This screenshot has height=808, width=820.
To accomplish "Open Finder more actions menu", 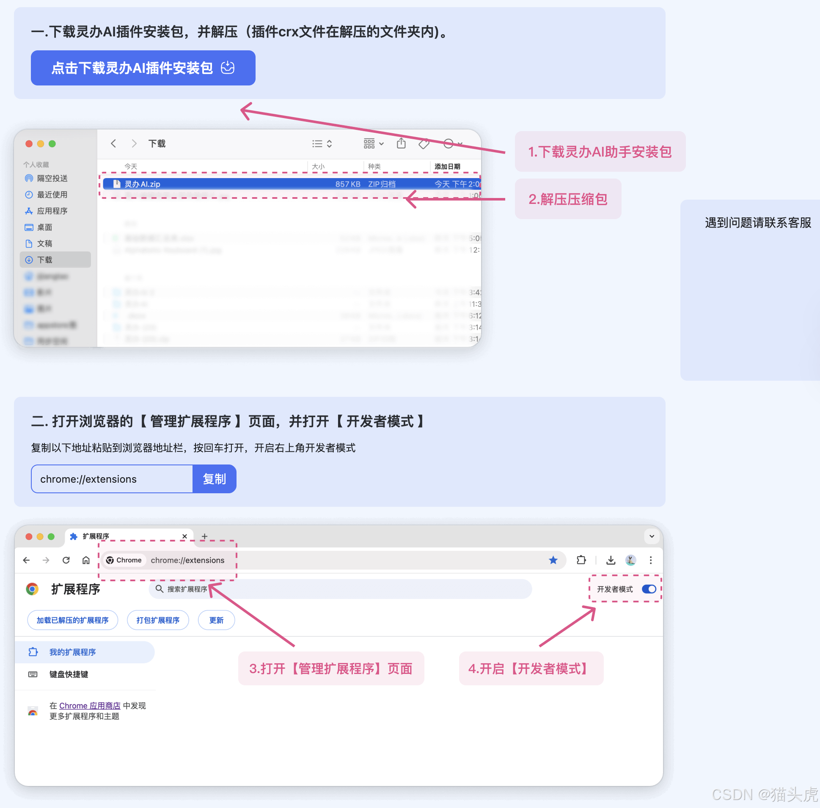I will (453, 144).
